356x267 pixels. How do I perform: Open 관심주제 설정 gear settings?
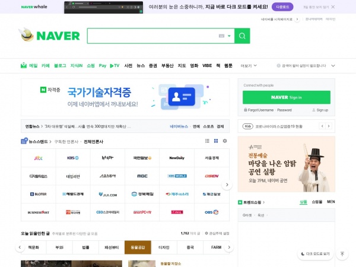point(217,233)
